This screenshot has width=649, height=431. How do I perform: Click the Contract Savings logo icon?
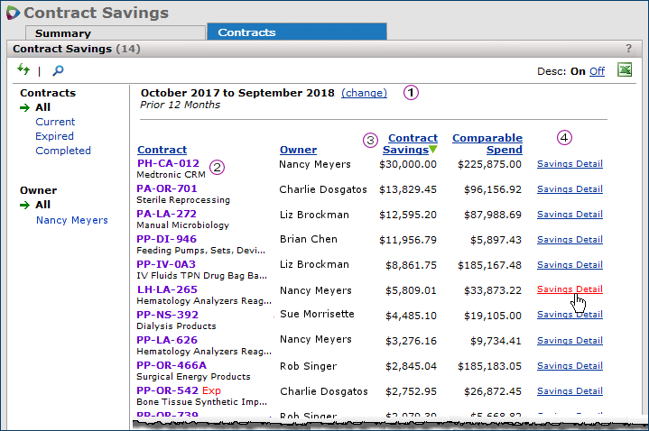pyautogui.click(x=12, y=13)
